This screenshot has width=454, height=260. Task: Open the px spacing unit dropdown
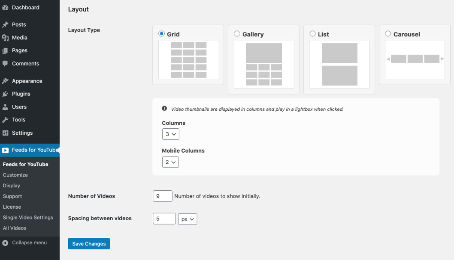tap(188, 219)
